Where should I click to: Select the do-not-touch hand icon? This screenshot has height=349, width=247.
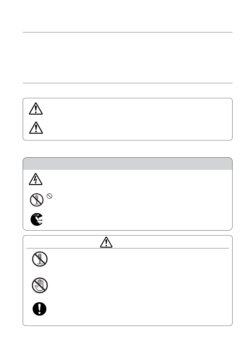click(40, 285)
